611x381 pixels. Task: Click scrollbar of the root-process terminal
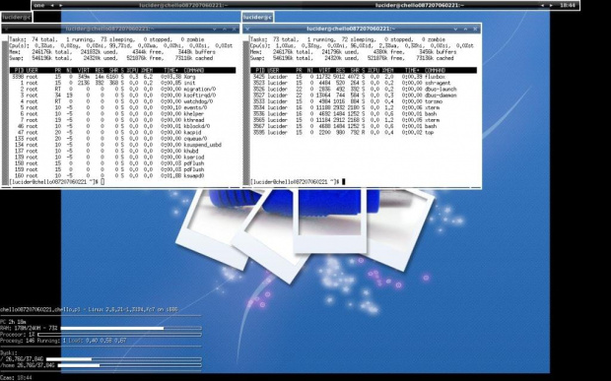(5, 110)
